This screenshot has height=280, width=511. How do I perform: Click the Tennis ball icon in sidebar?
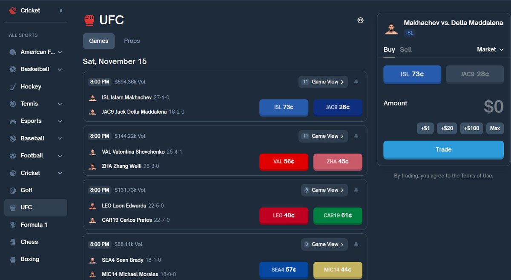[x=13, y=104]
